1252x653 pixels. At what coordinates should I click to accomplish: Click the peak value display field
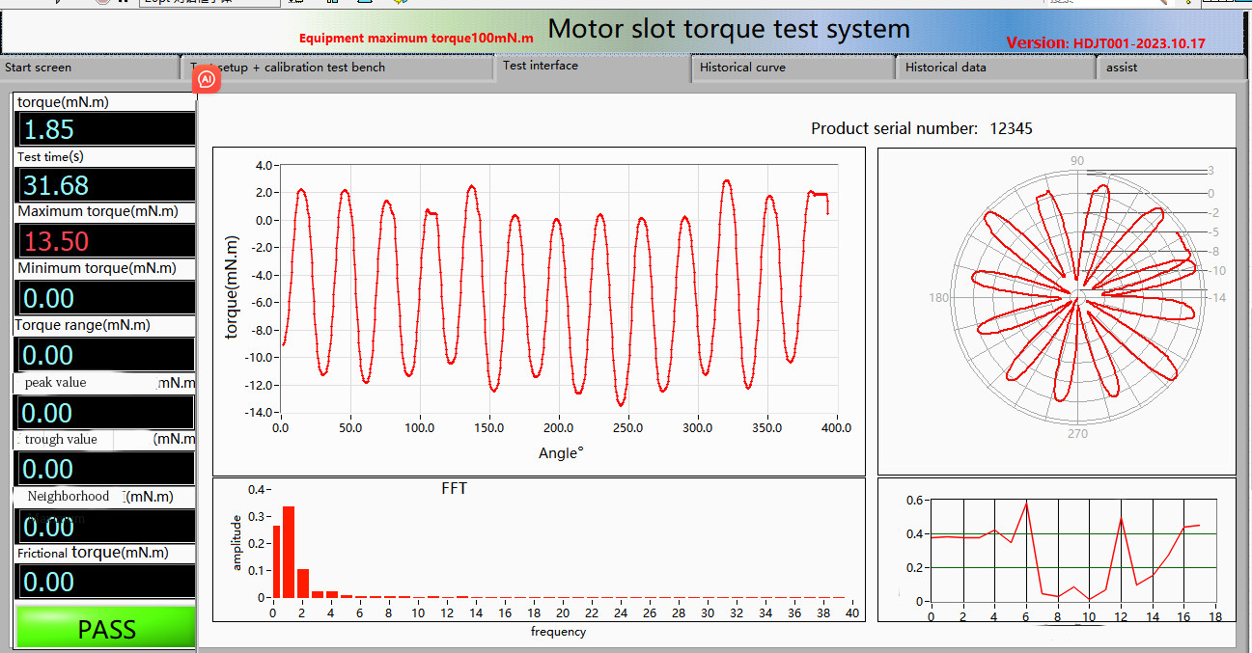[104, 413]
